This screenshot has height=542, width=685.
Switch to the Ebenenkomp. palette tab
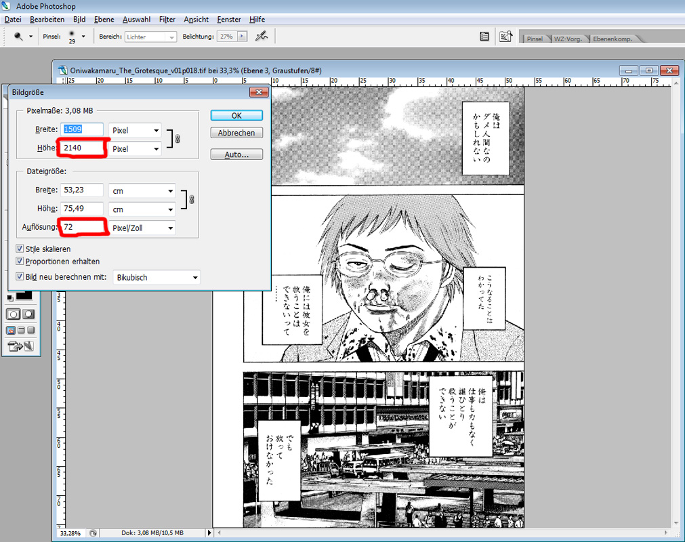613,39
